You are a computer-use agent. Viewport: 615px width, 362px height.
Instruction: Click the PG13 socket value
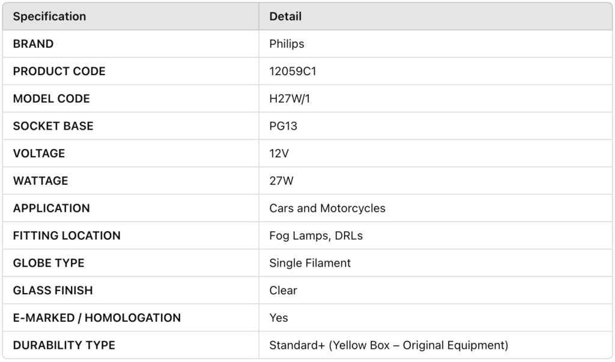tap(283, 126)
